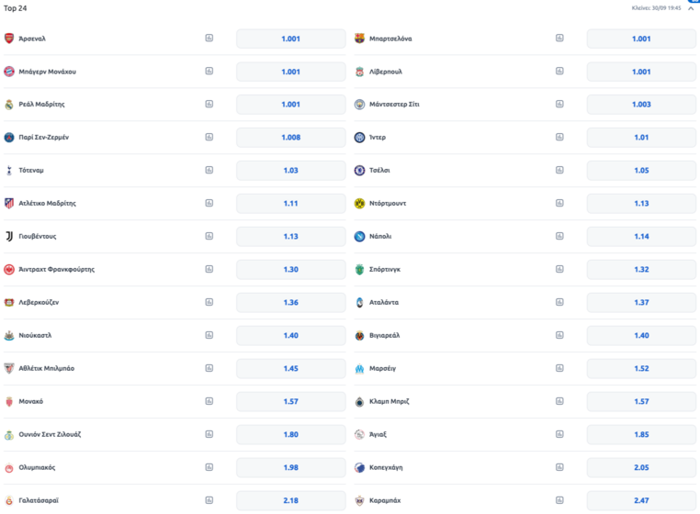Open statistics icon next to Μπαρτσελόνα
The image size is (700, 514).
pyautogui.click(x=559, y=39)
